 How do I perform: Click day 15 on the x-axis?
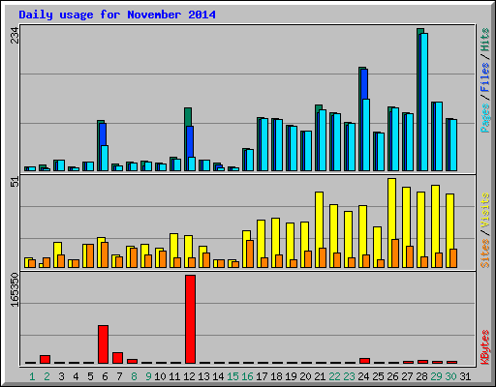(232, 376)
